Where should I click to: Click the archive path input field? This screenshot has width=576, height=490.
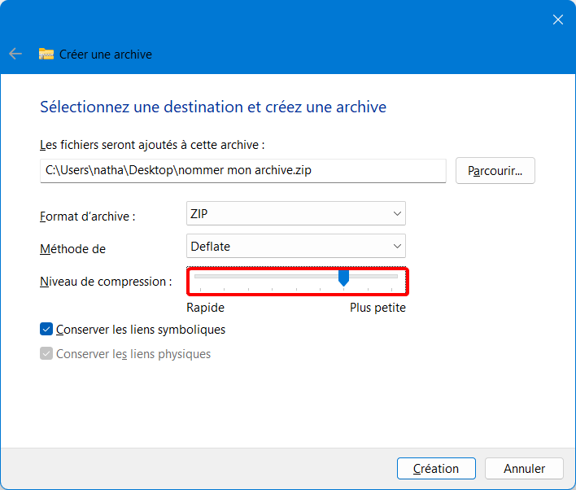point(242,171)
